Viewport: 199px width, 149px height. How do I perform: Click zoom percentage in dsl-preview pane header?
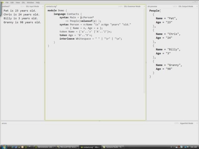[175, 6]
